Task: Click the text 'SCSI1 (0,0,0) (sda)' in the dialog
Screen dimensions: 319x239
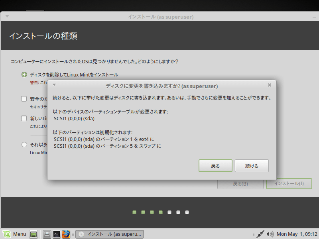Action: (x=74, y=119)
